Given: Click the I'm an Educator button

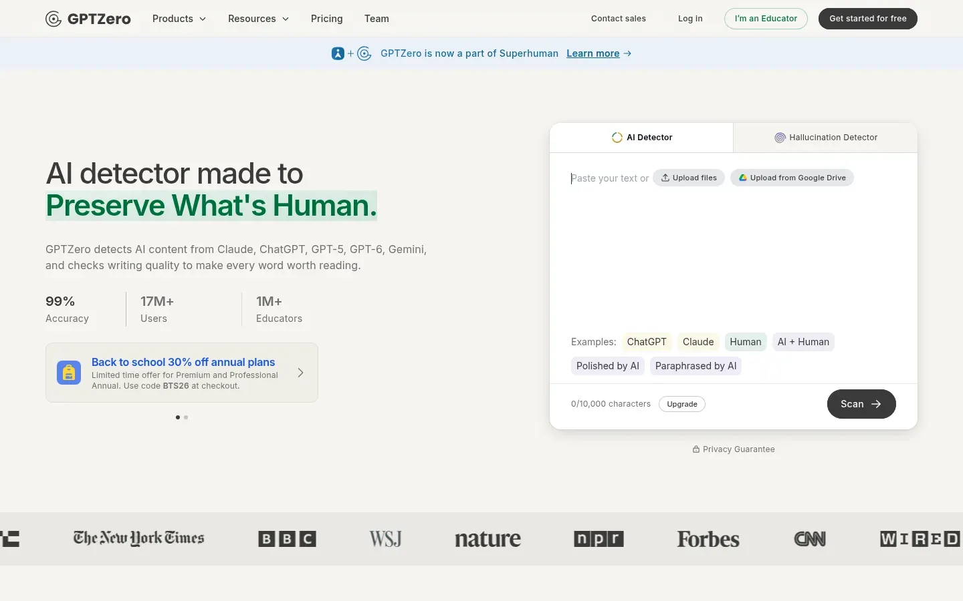Looking at the screenshot, I should pos(766,19).
